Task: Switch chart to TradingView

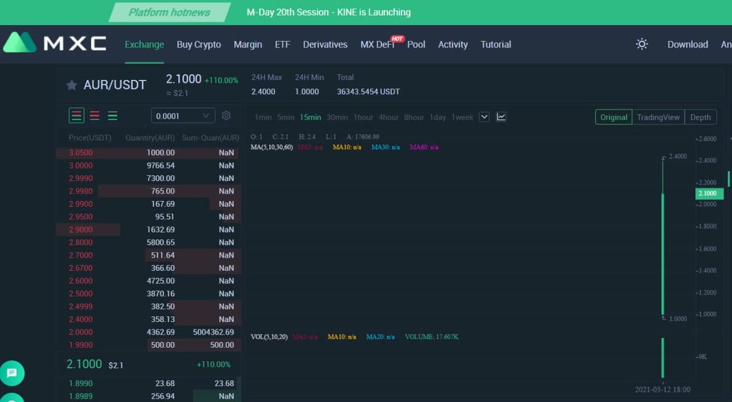Action: click(x=658, y=117)
